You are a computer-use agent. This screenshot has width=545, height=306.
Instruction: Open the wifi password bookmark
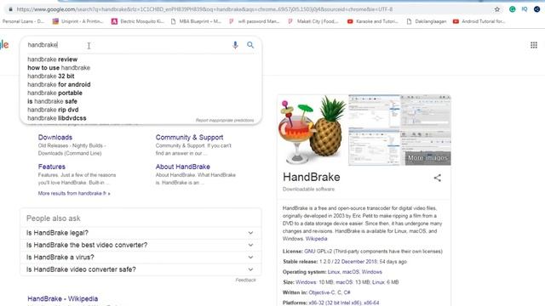pyautogui.click(x=254, y=21)
